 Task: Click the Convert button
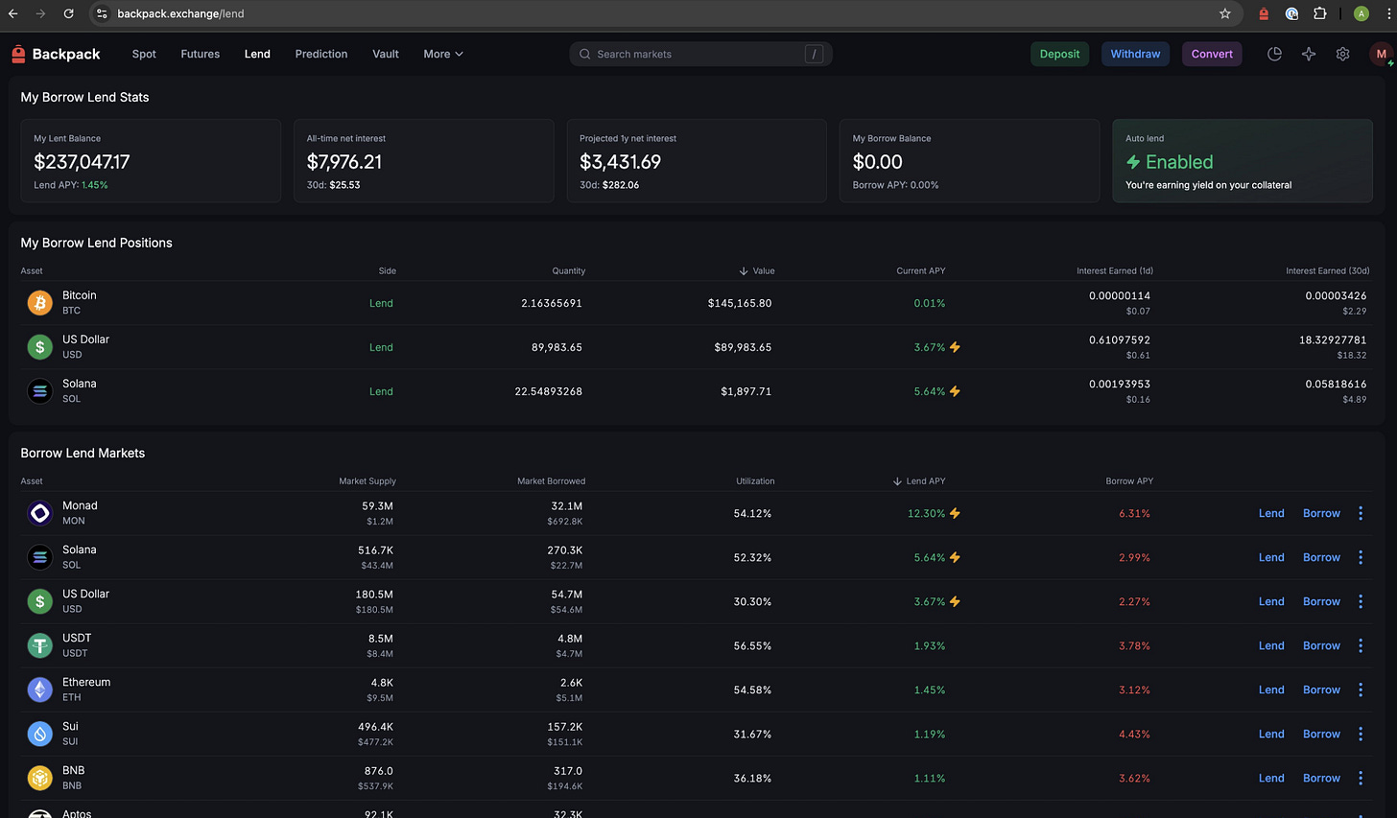[x=1212, y=54]
